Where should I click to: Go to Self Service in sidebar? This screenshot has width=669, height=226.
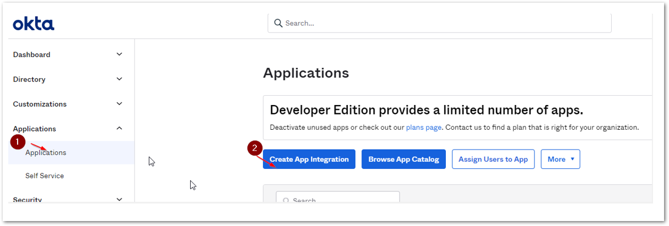click(x=45, y=176)
